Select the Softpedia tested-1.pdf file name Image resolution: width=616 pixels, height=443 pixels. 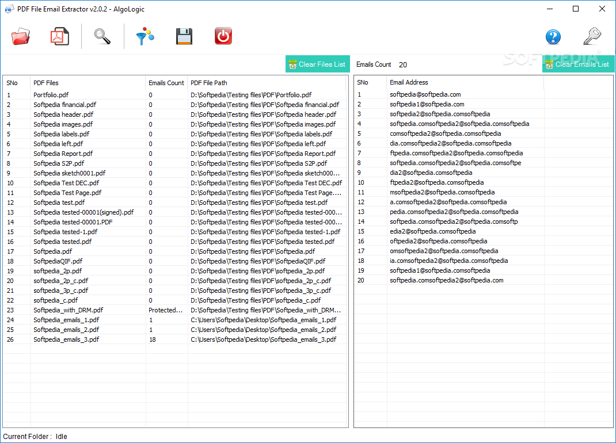(x=66, y=232)
